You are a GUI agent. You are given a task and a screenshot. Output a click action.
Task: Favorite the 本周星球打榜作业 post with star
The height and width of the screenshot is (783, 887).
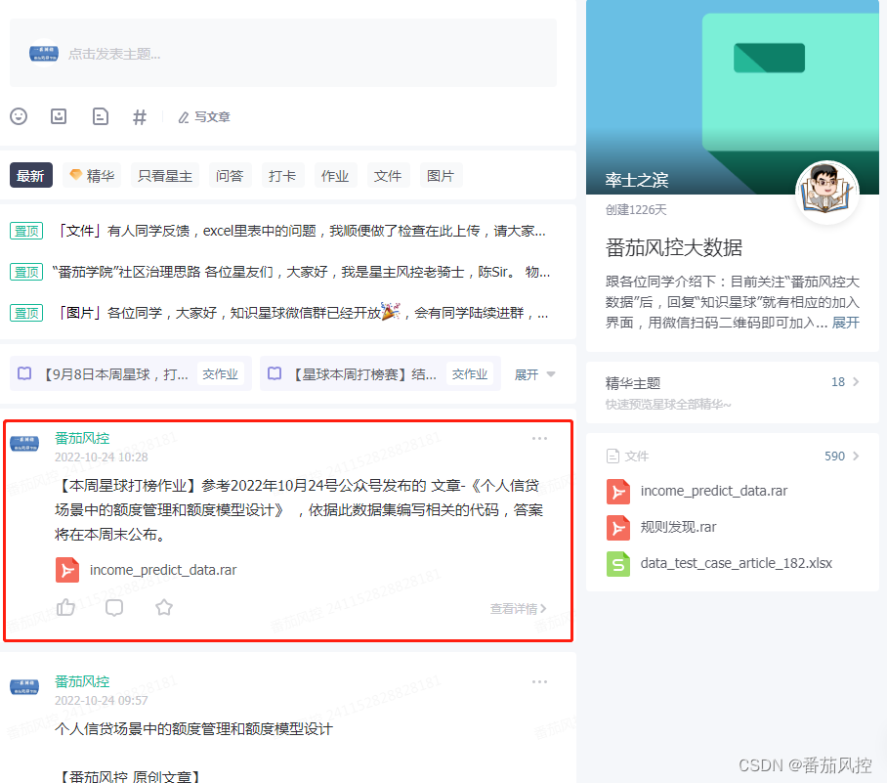164,607
